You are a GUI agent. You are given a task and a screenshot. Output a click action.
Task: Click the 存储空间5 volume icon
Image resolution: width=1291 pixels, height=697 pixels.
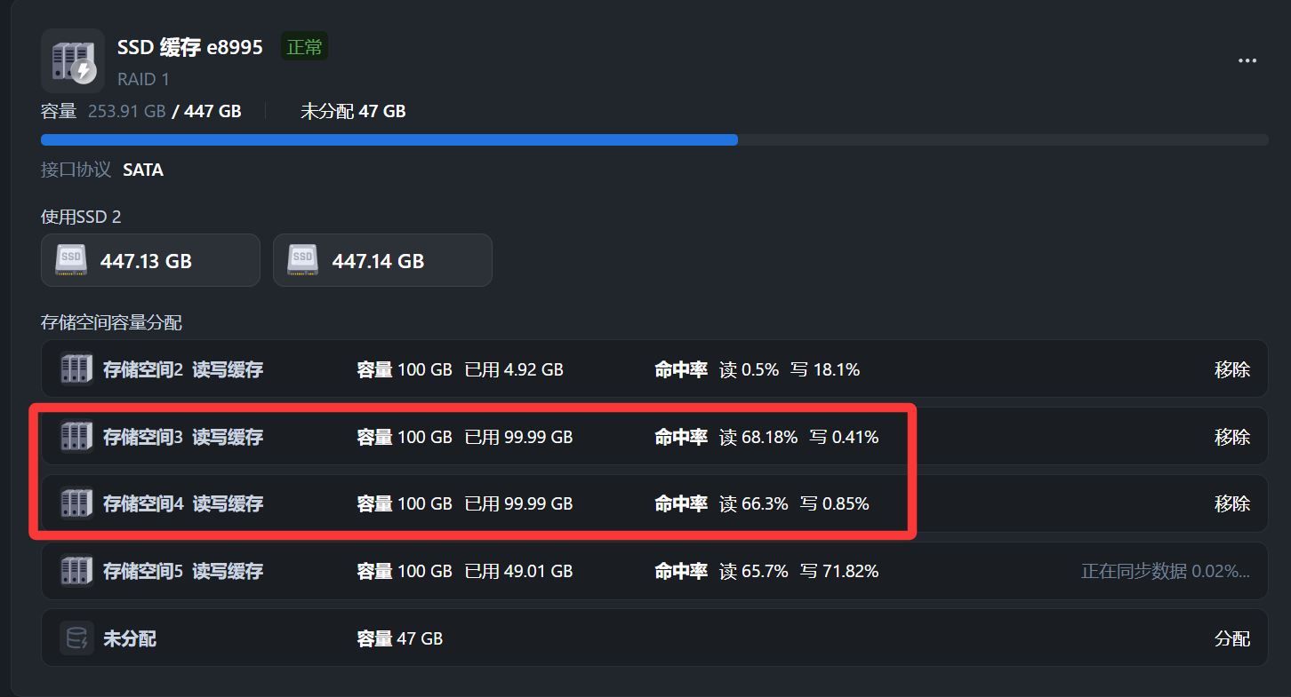tap(76, 571)
